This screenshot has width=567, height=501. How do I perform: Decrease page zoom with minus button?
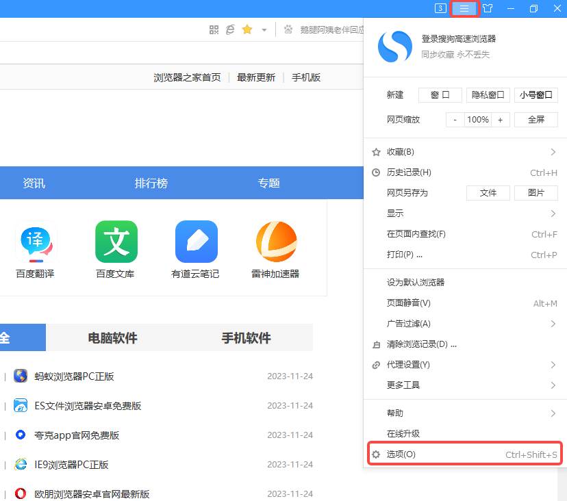tap(455, 120)
